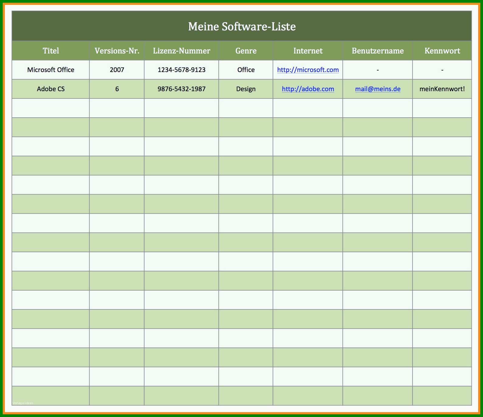
Task: Select the version cell '6'
Action: tap(117, 89)
